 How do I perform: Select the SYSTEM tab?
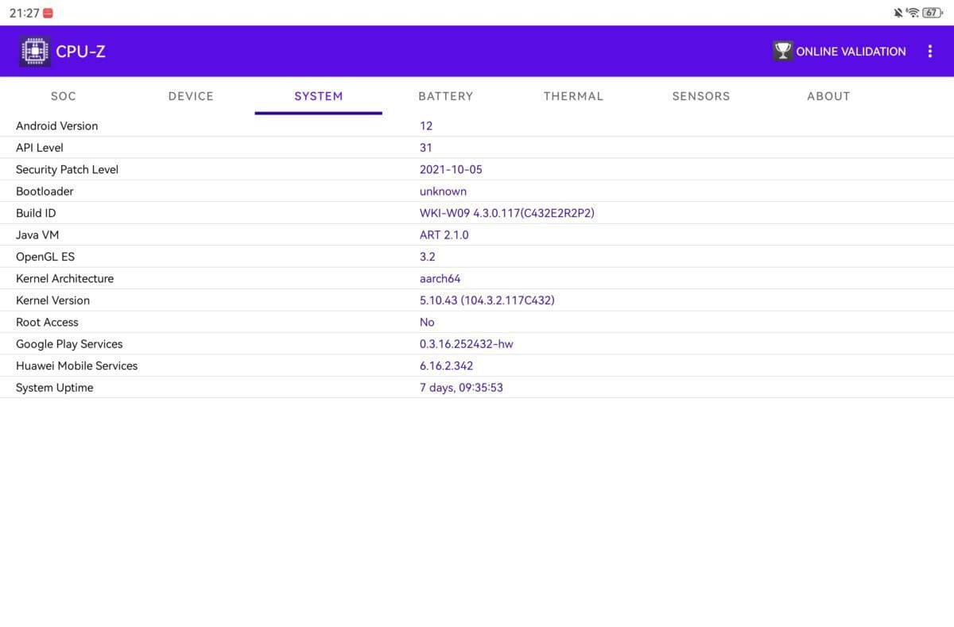coord(318,96)
